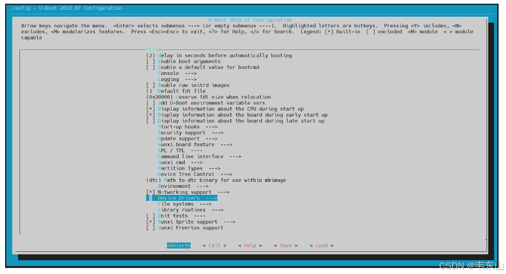Screen dimensions: 506x274
Task: Edit the delay in seconds before booting value
Action: [x=219, y=56]
